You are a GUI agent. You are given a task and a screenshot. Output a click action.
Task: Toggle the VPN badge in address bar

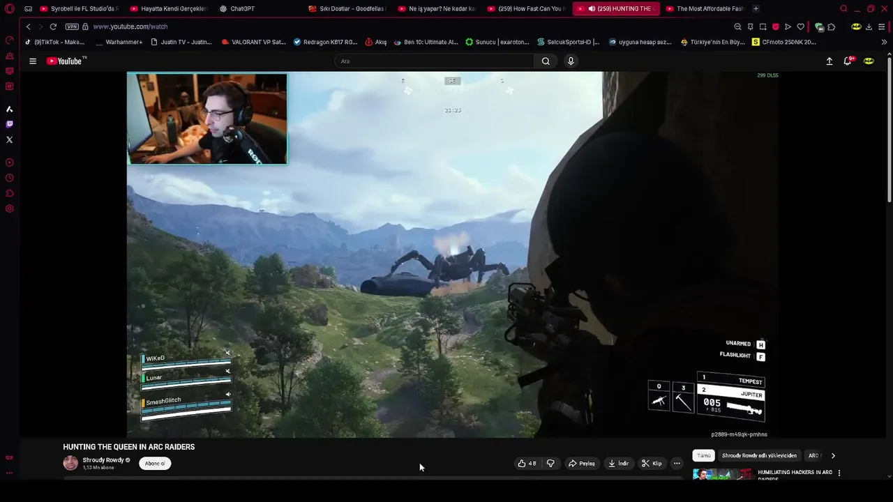click(72, 26)
